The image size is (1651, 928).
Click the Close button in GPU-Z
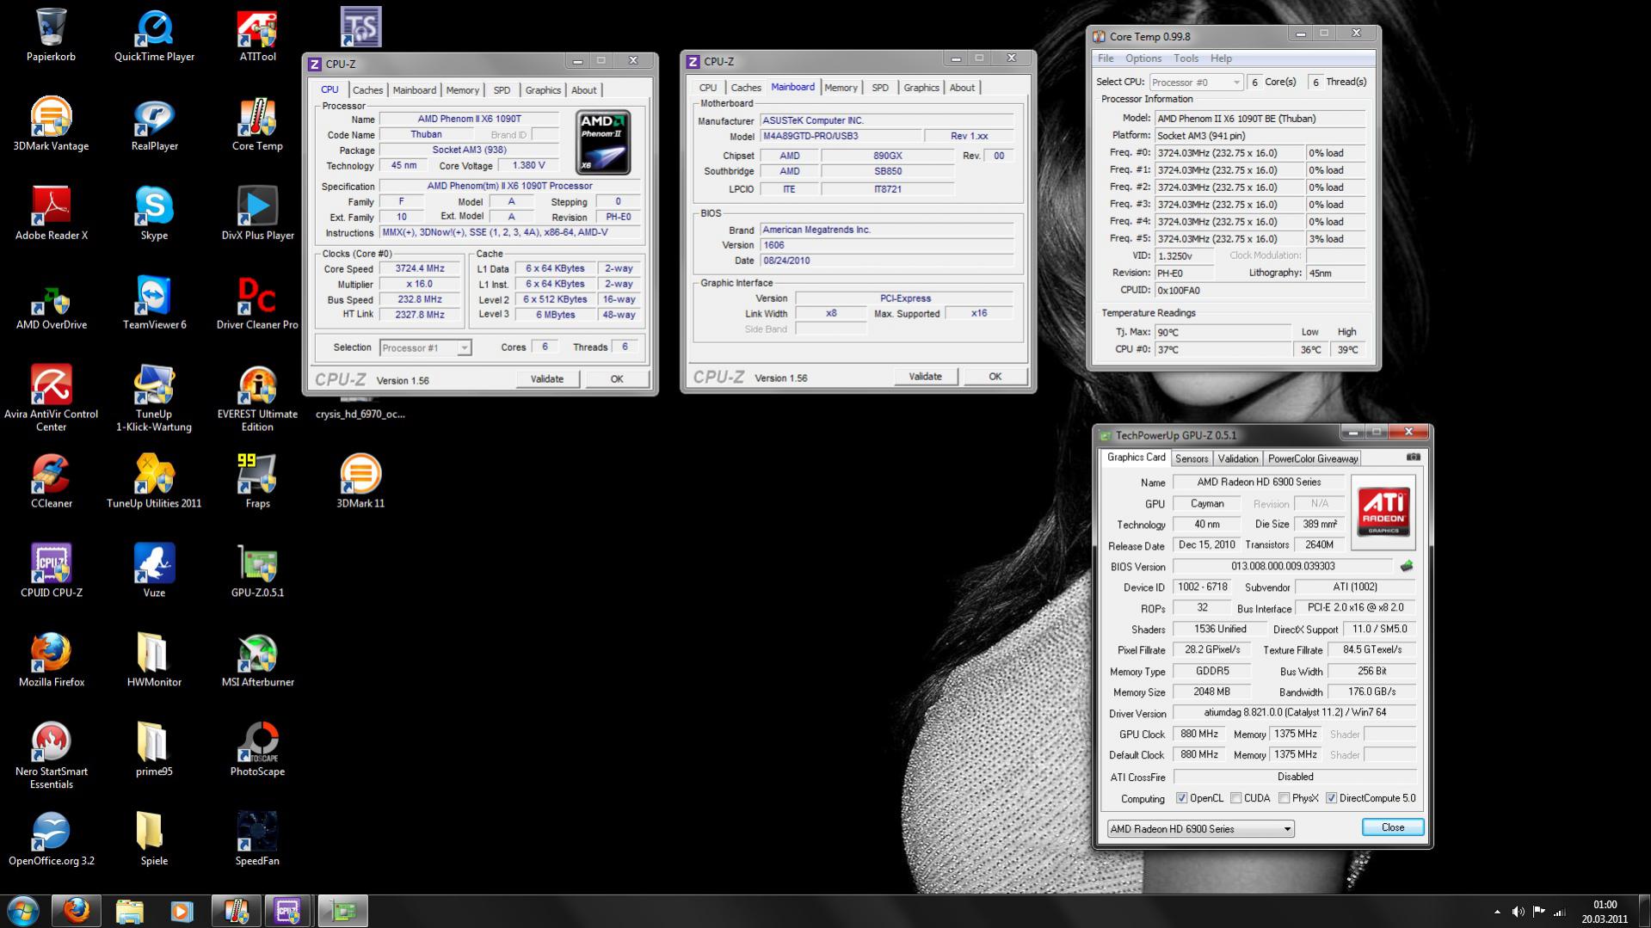click(x=1393, y=827)
